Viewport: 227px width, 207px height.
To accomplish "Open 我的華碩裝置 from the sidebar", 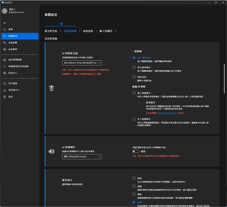I will click(x=20, y=60).
